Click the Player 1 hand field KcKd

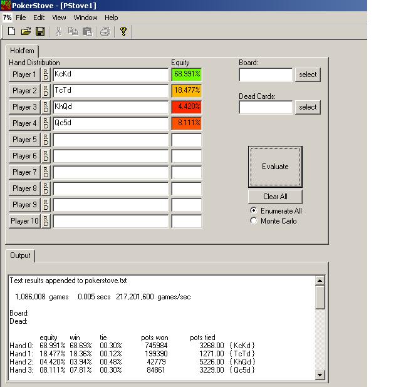(x=110, y=75)
